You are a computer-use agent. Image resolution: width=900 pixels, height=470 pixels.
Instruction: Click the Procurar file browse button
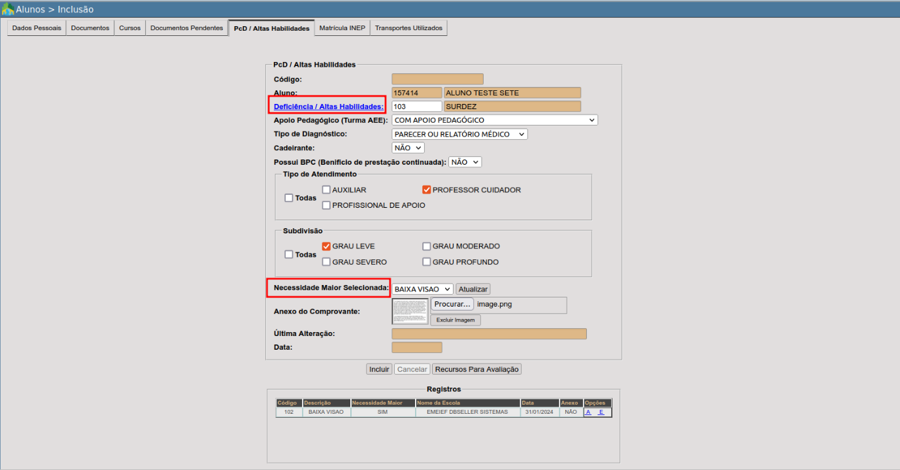click(x=452, y=304)
